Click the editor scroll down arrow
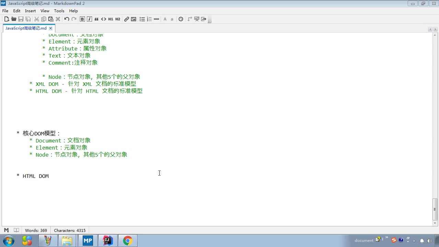The width and height of the screenshot is (439, 247). pos(435,223)
